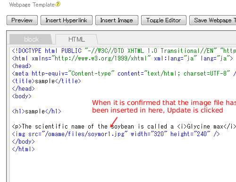Click the closing /body tag line
This screenshot has height=182, width=236.
(23, 142)
